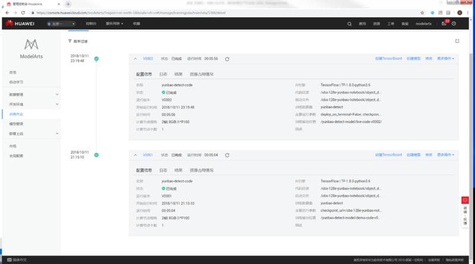Switch to 结果 tab of V0001
Screen dimensions: 475x264
coord(178,170)
